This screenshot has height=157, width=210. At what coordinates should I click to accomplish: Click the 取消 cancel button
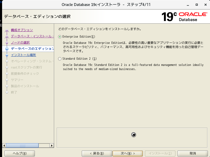[x=193, y=153]
